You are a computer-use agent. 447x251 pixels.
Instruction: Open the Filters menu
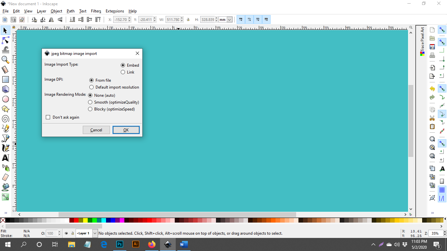click(x=96, y=11)
